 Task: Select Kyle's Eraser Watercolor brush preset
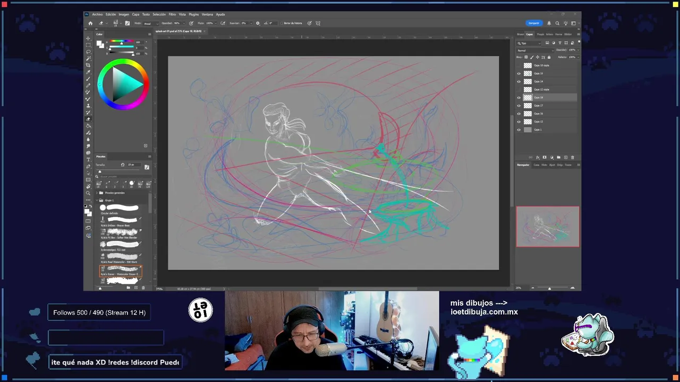coord(121,272)
